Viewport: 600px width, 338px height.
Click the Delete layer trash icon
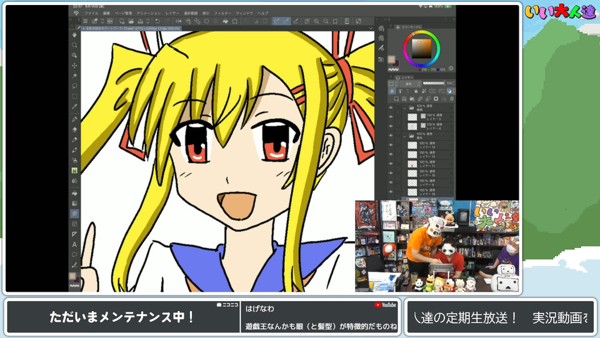tap(451, 99)
